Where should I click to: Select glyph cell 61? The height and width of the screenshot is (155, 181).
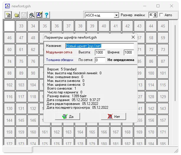click(x=21, y=50)
